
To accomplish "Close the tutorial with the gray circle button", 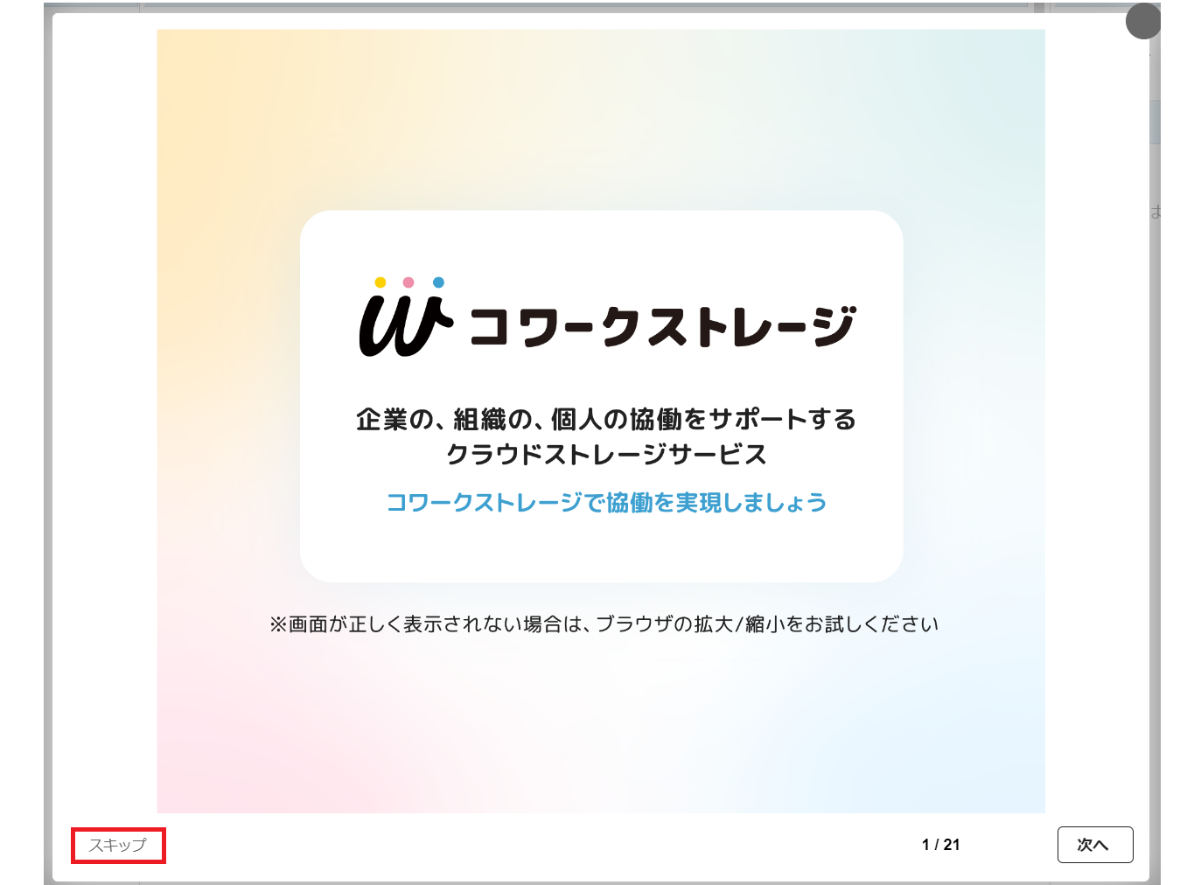I will (x=1142, y=21).
